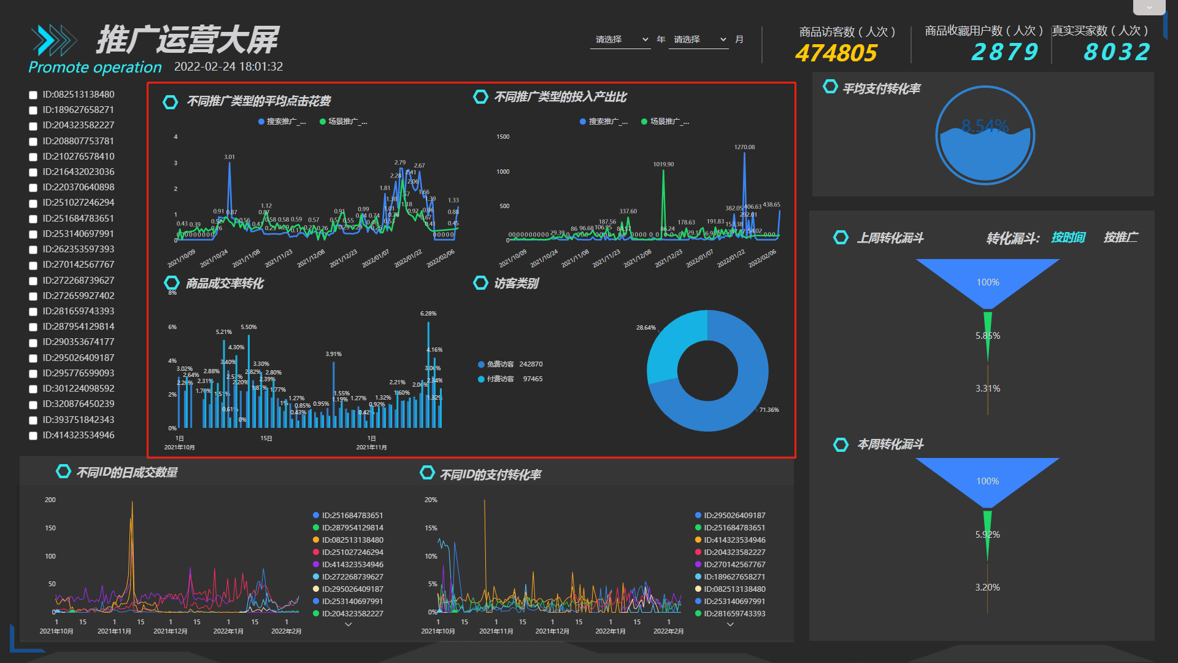Click the 6.28% bar label in conversion chart
Image resolution: width=1178 pixels, height=663 pixels.
point(428,314)
